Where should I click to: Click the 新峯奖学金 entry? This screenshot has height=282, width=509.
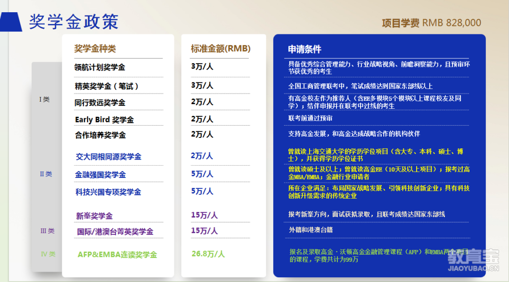click(x=94, y=216)
